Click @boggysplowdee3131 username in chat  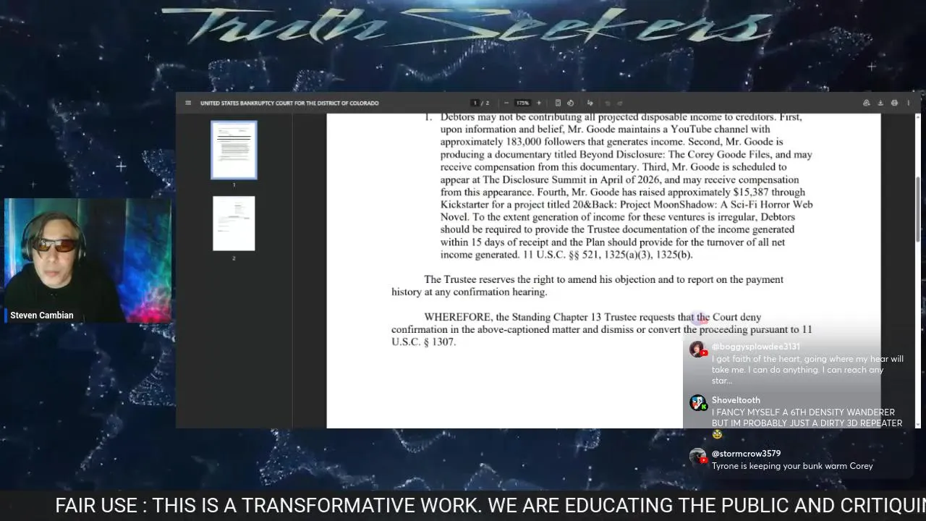click(x=755, y=347)
